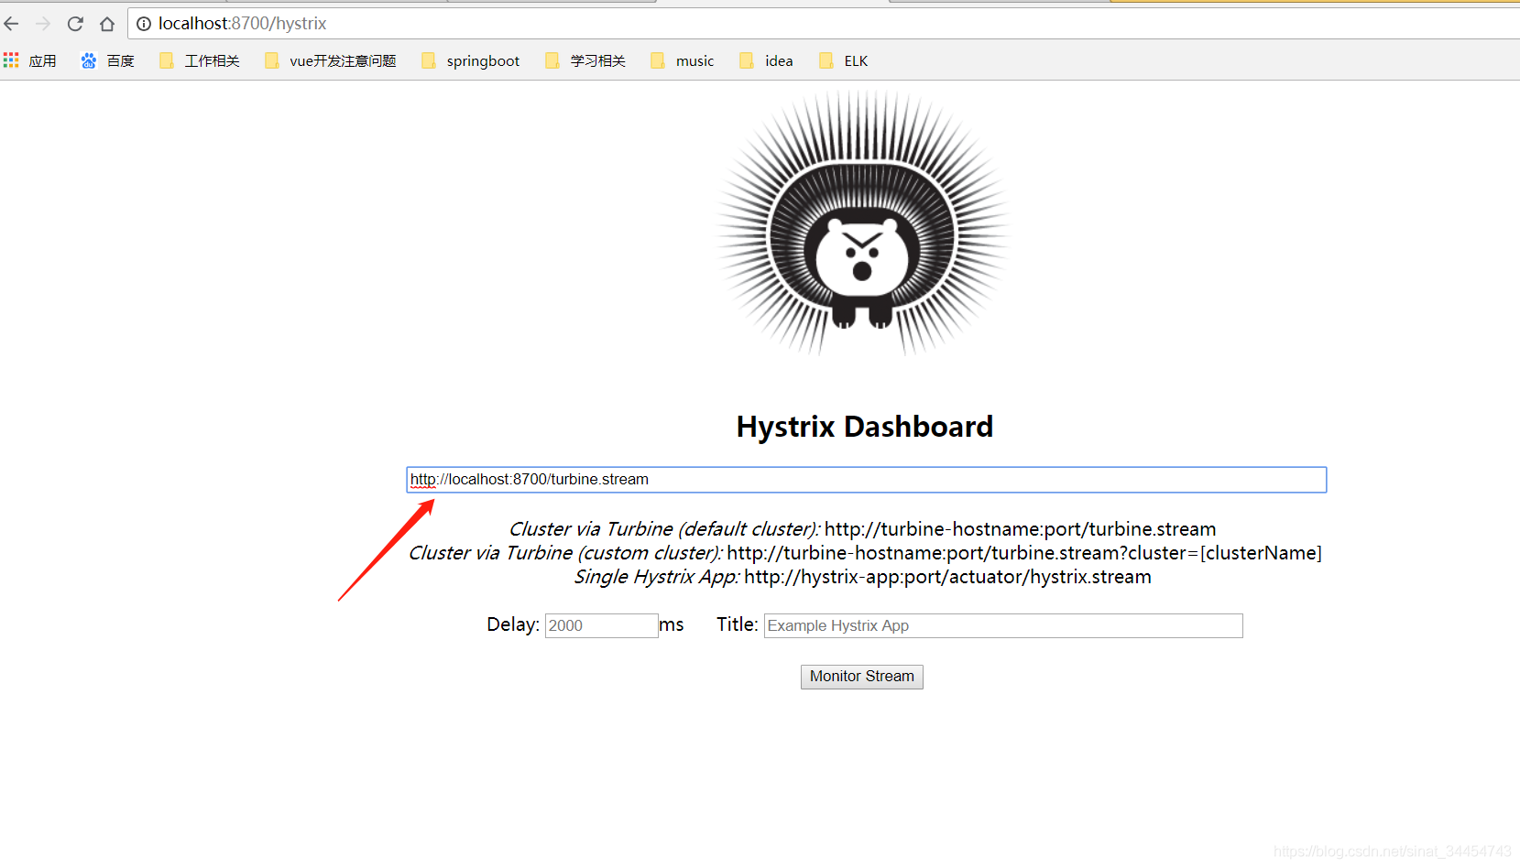Open the 学习相关 bookmark folder

coord(585,60)
